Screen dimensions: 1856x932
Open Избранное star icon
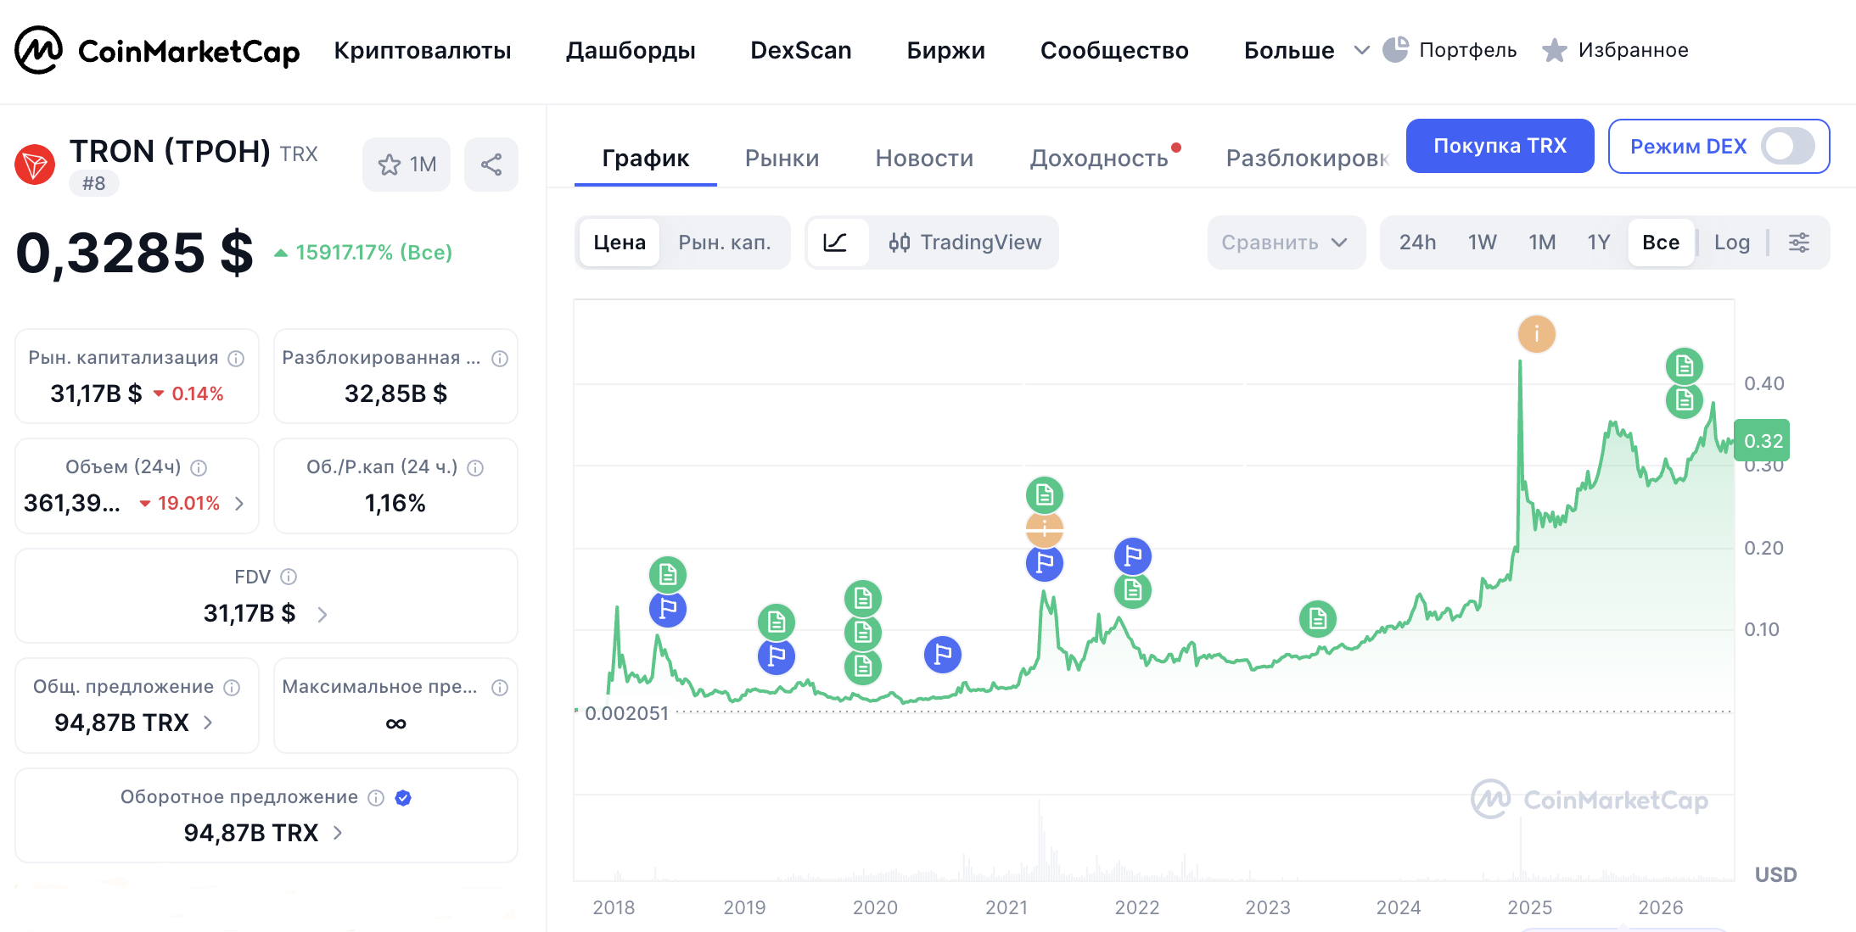pyautogui.click(x=1555, y=50)
